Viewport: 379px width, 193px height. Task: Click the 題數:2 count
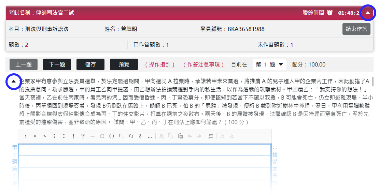[18, 45]
